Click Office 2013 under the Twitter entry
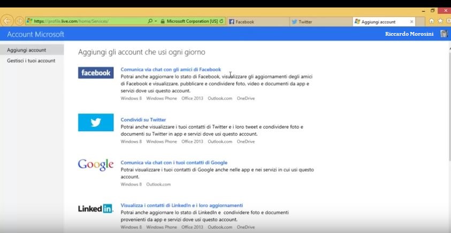 coord(192,142)
